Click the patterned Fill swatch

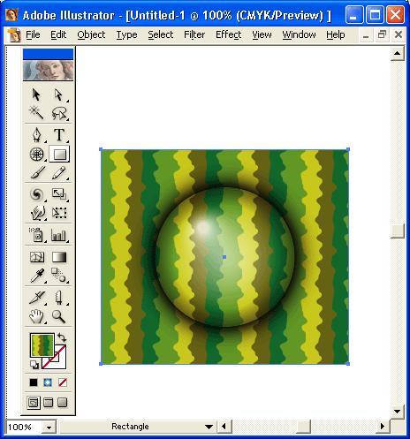pos(42,345)
